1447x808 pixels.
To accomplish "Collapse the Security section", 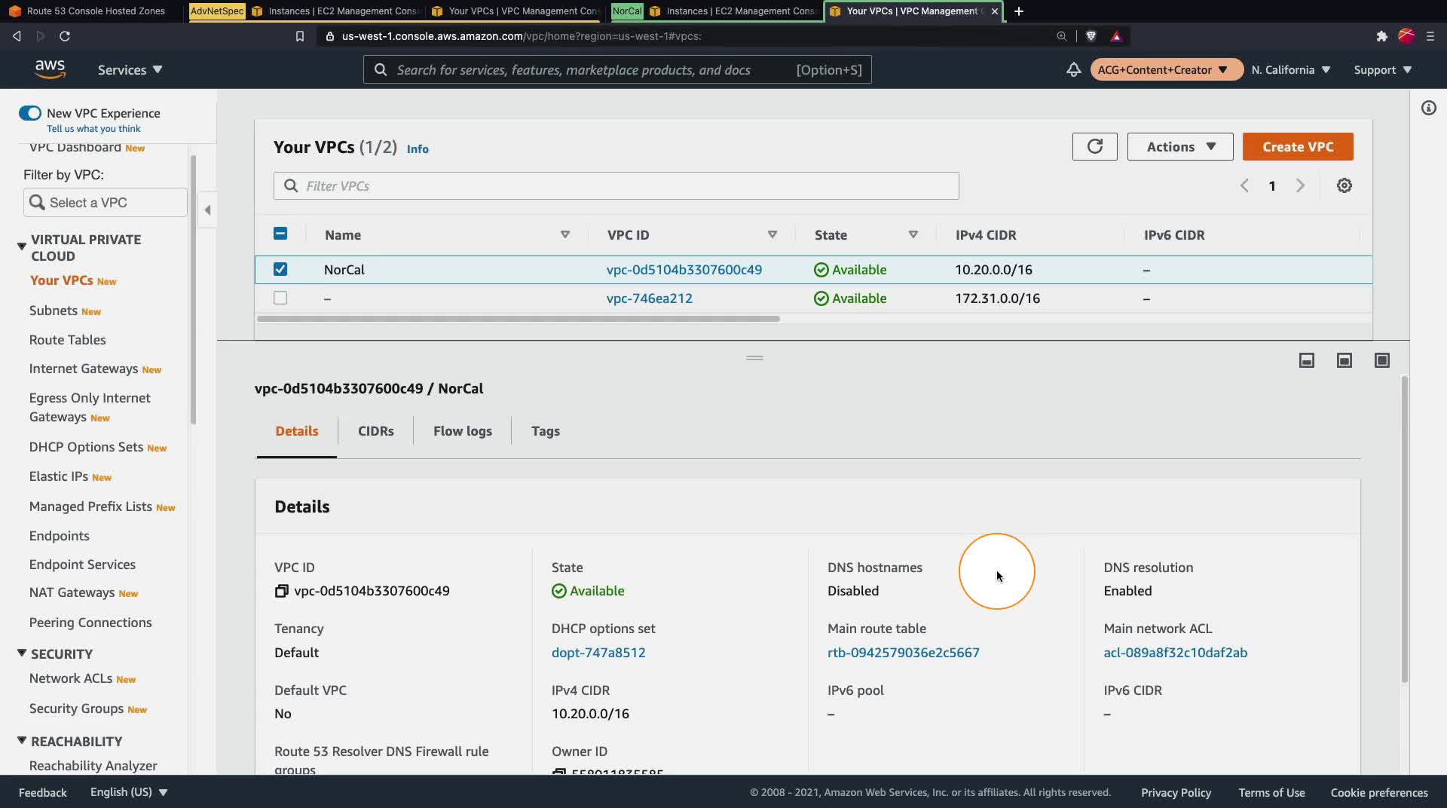I will tap(22, 653).
